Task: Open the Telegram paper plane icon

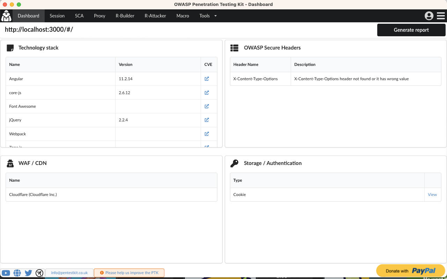Action: click(x=39, y=273)
